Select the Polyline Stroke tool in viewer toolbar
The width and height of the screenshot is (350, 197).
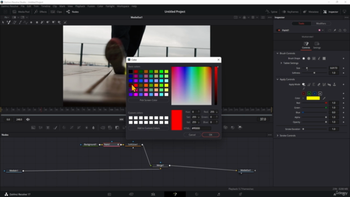click(26, 22)
